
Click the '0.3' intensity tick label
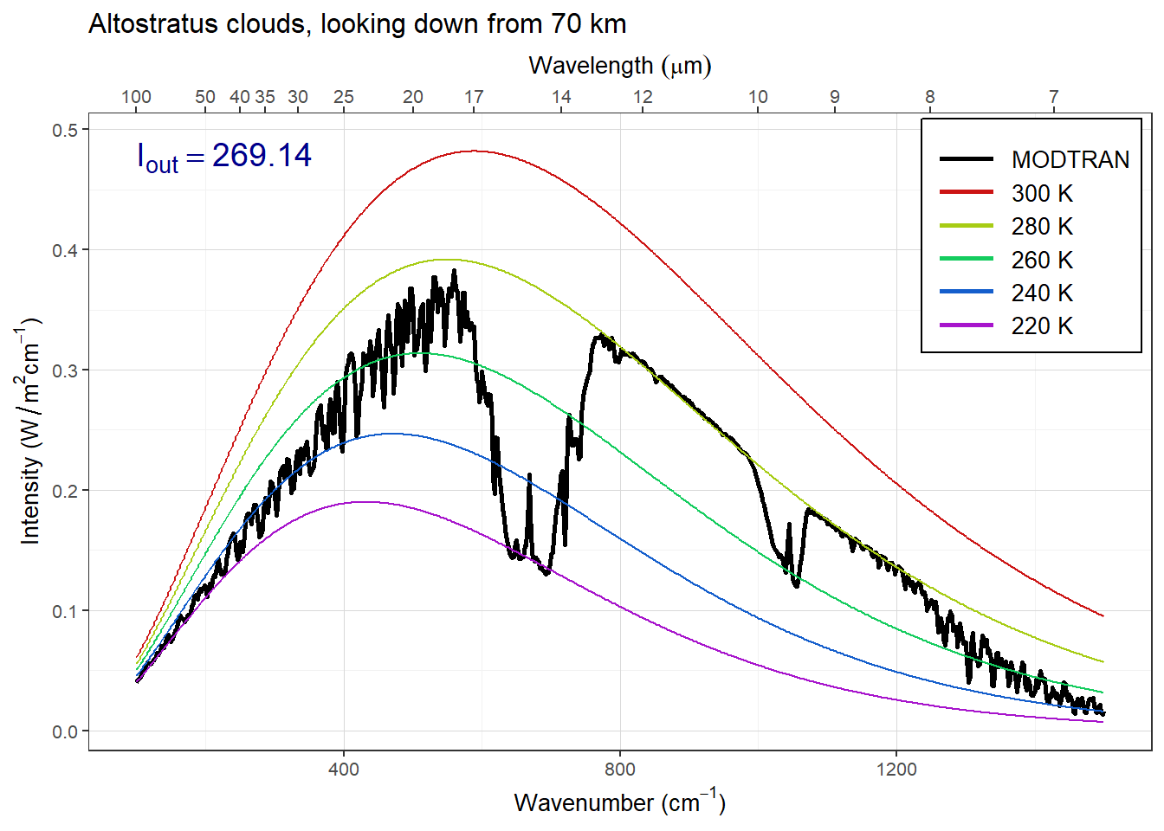pyautogui.click(x=64, y=370)
